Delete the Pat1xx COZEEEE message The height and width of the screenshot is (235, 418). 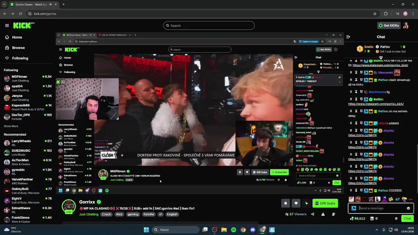[x=351, y=190]
